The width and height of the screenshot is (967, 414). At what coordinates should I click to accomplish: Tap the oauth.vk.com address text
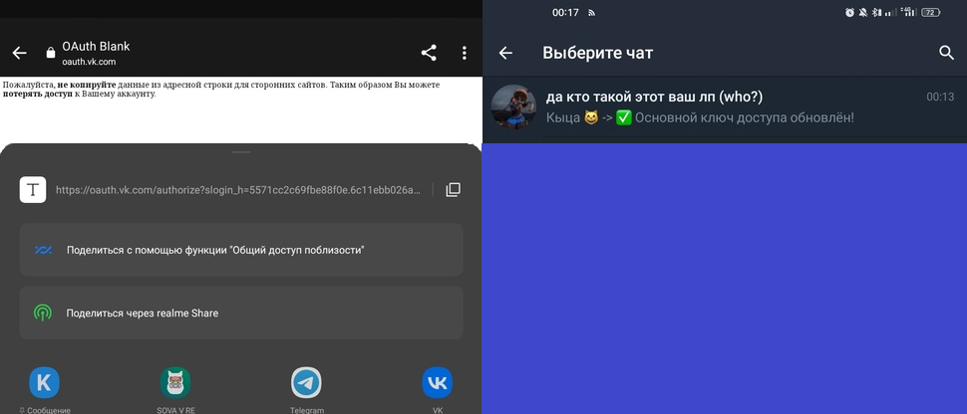(x=89, y=62)
